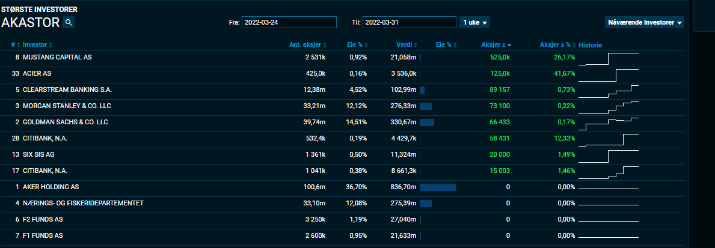Click the history sparkline for ACIER AS
715x248 pixels.
coord(609,75)
